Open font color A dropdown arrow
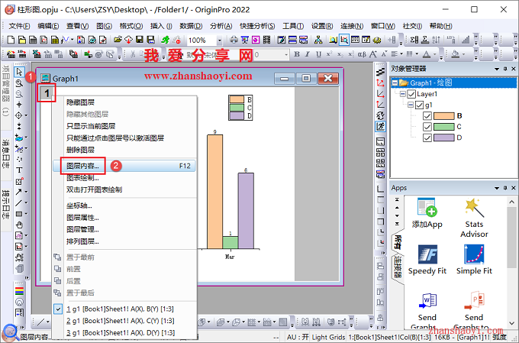This screenshot has width=519, height=343. pos(434,54)
